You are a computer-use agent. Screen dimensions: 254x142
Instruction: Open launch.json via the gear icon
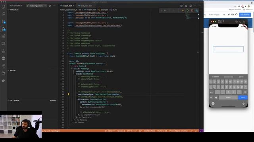pos(50,6)
